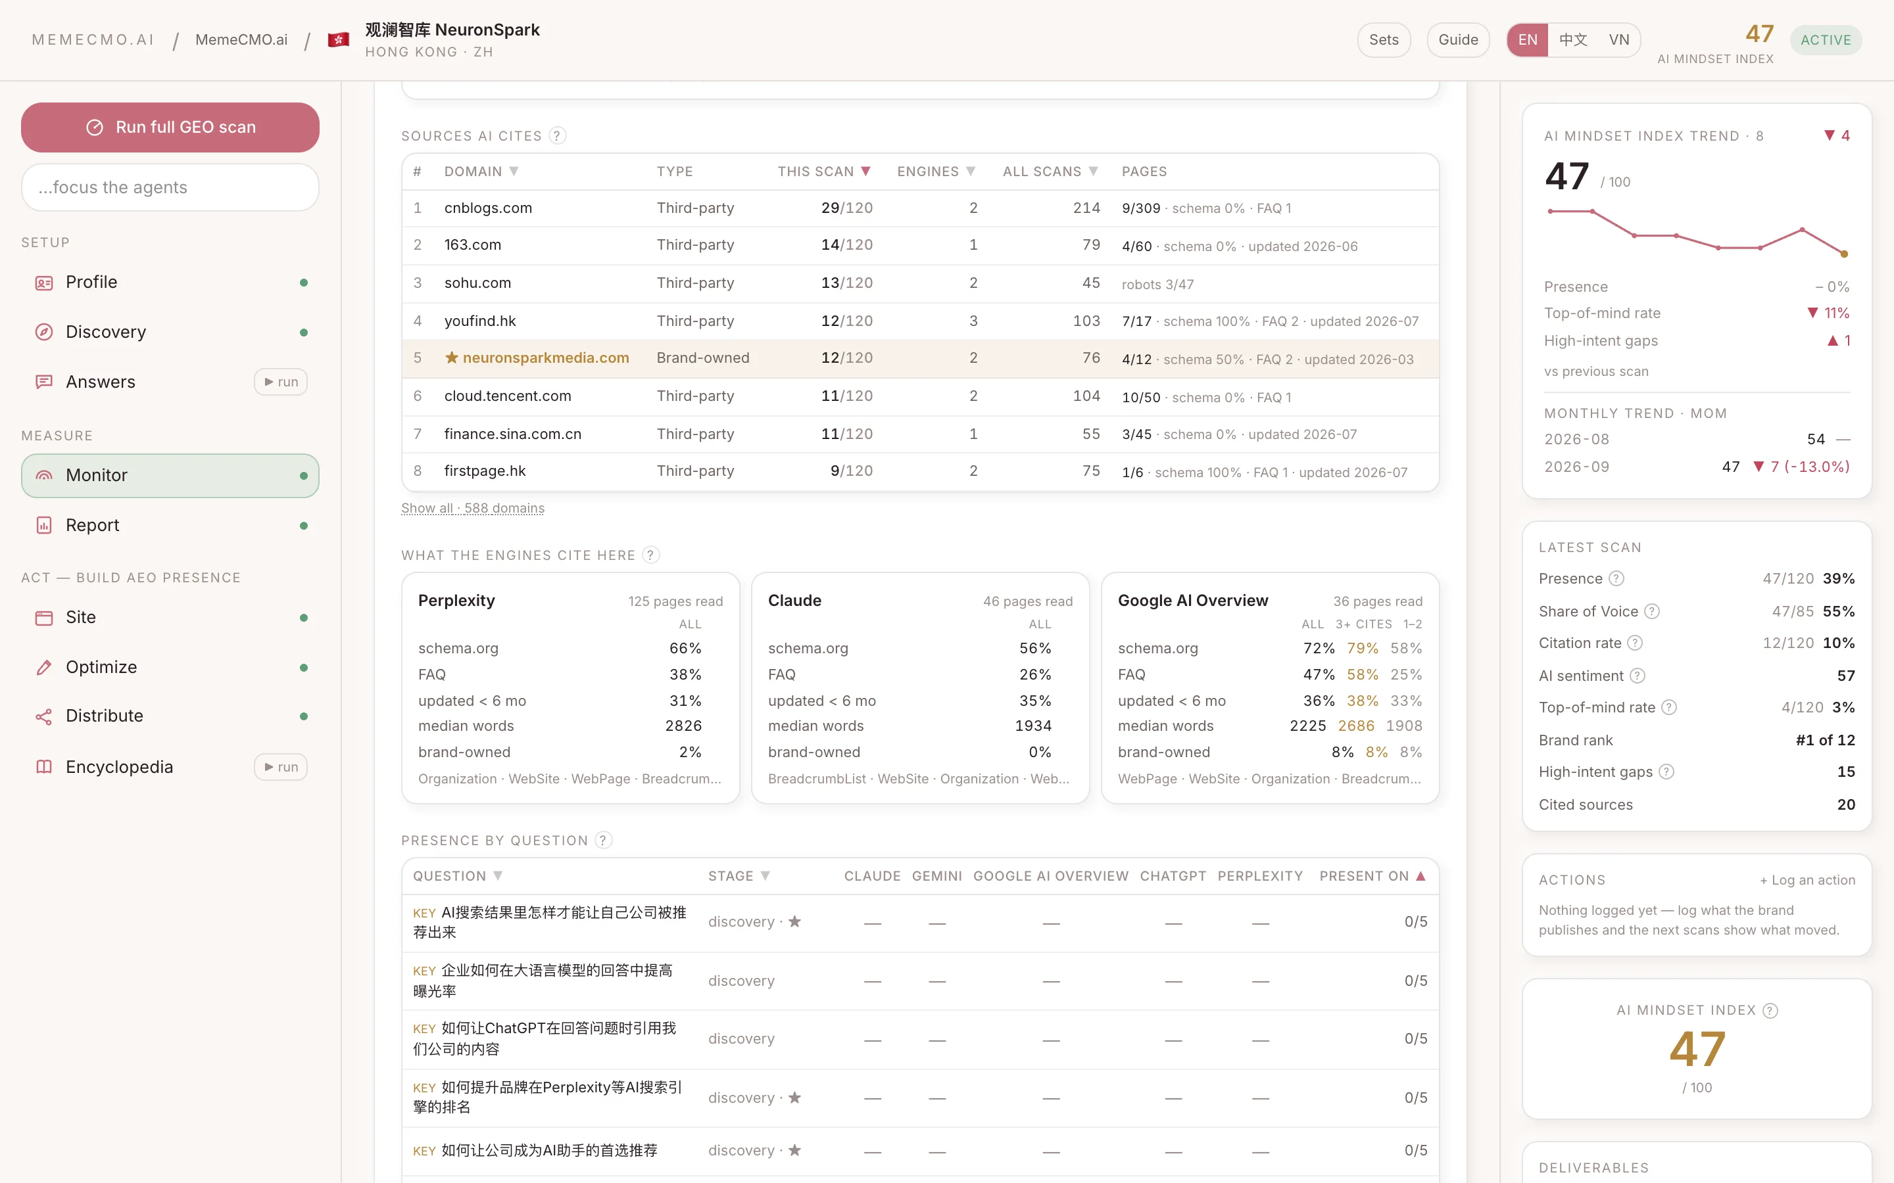Click the run button beside Answers
Screen dimensions: 1894x1183
point(280,382)
